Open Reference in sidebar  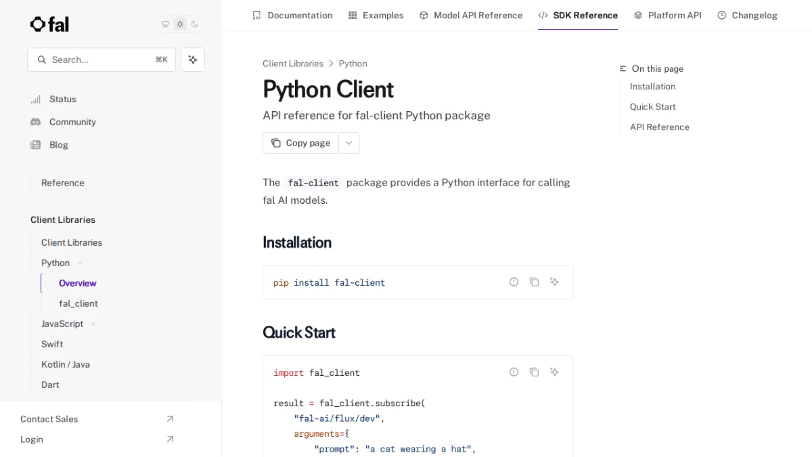tap(63, 183)
